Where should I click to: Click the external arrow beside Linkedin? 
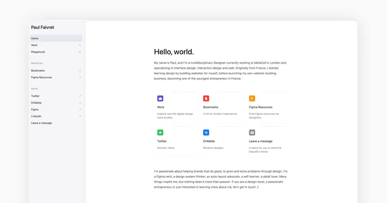click(80, 116)
